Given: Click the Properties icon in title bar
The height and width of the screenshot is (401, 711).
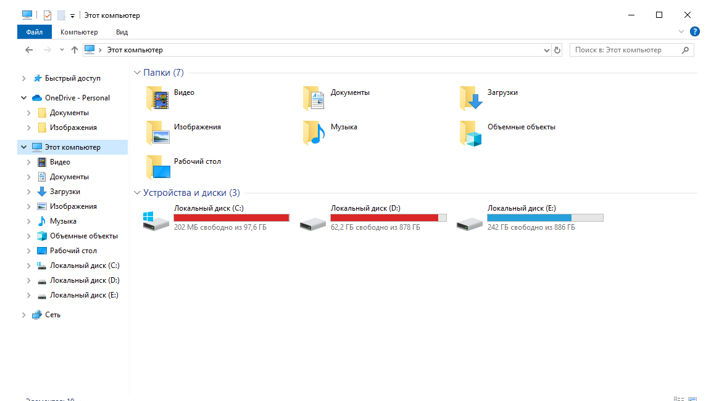Looking at the screenshot, I should (x=47, y=15).
